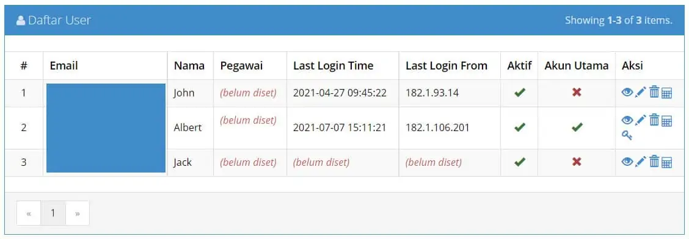Viewport: 689px width, 239px height.
Task: View Jack's user details eye icon
Action: pos(627,162)
